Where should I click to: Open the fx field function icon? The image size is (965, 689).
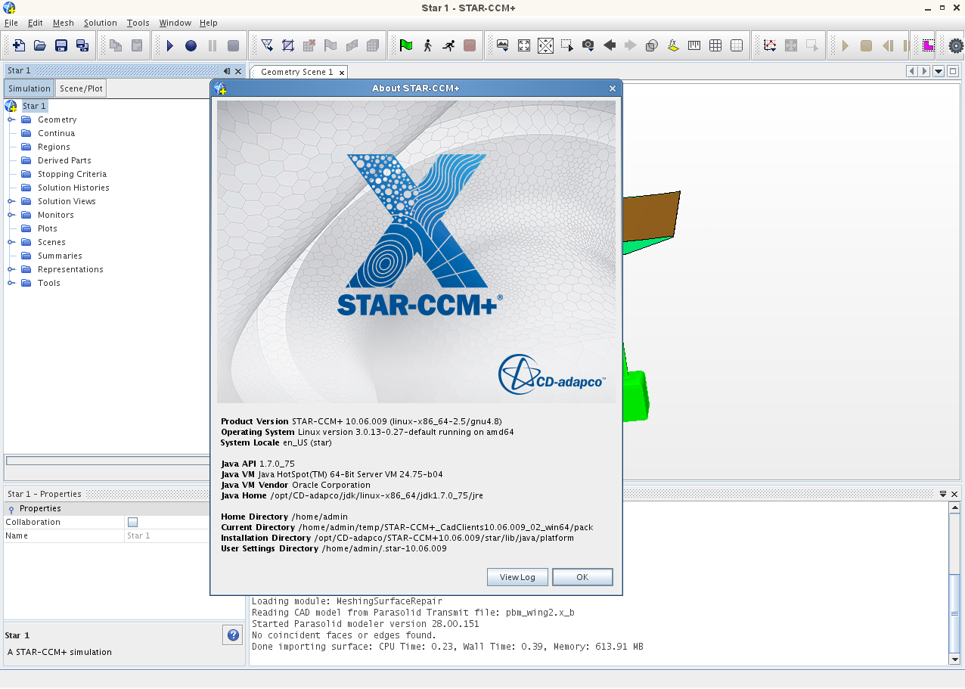[x=673, y=45]
